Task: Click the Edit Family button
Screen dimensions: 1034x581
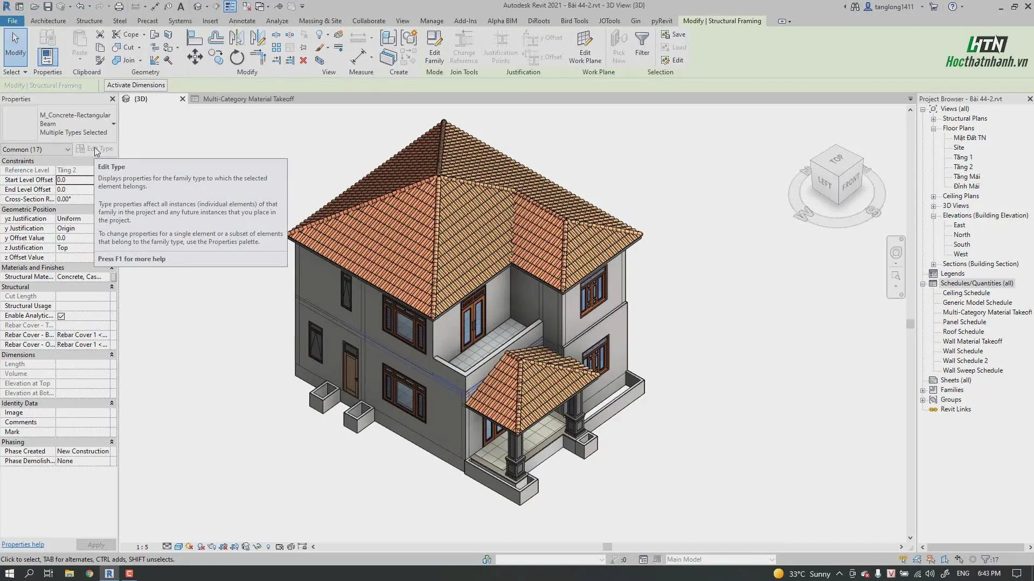Action: tap(434, 47)
